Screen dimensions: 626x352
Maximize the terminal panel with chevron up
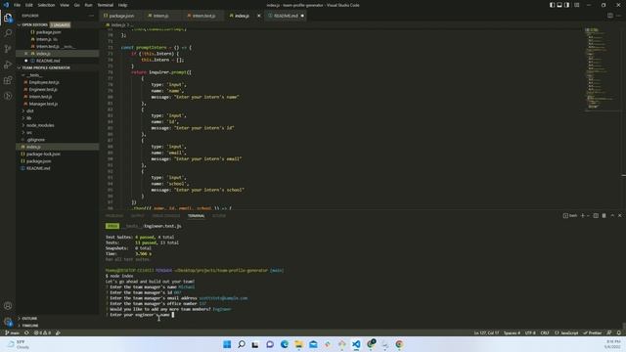(x=612, y=215)
